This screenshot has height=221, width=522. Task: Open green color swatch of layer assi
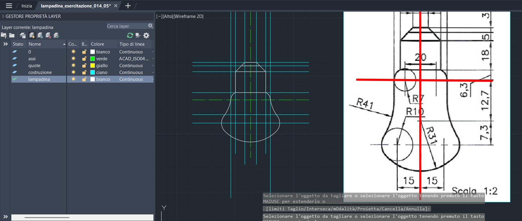[92, 58]
